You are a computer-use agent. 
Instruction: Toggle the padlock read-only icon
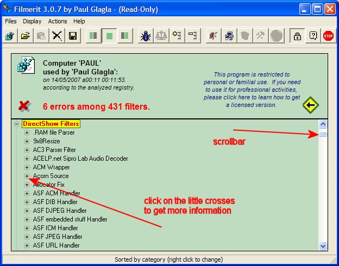297,36
